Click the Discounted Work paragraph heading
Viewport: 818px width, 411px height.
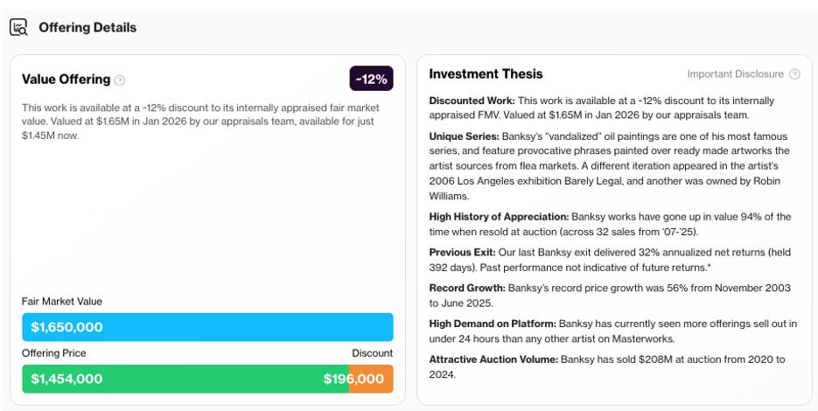[x=472, y=101]
